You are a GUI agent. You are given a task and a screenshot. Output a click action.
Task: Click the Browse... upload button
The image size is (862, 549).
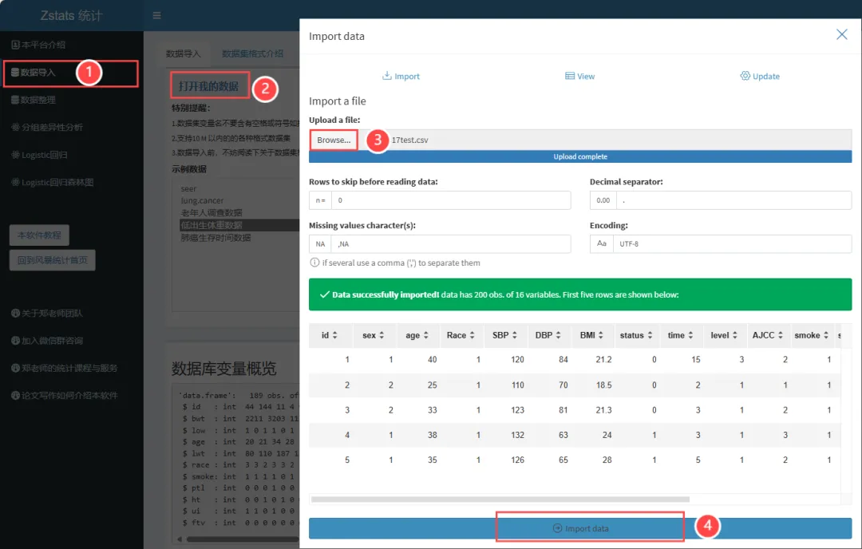(334, 140)
